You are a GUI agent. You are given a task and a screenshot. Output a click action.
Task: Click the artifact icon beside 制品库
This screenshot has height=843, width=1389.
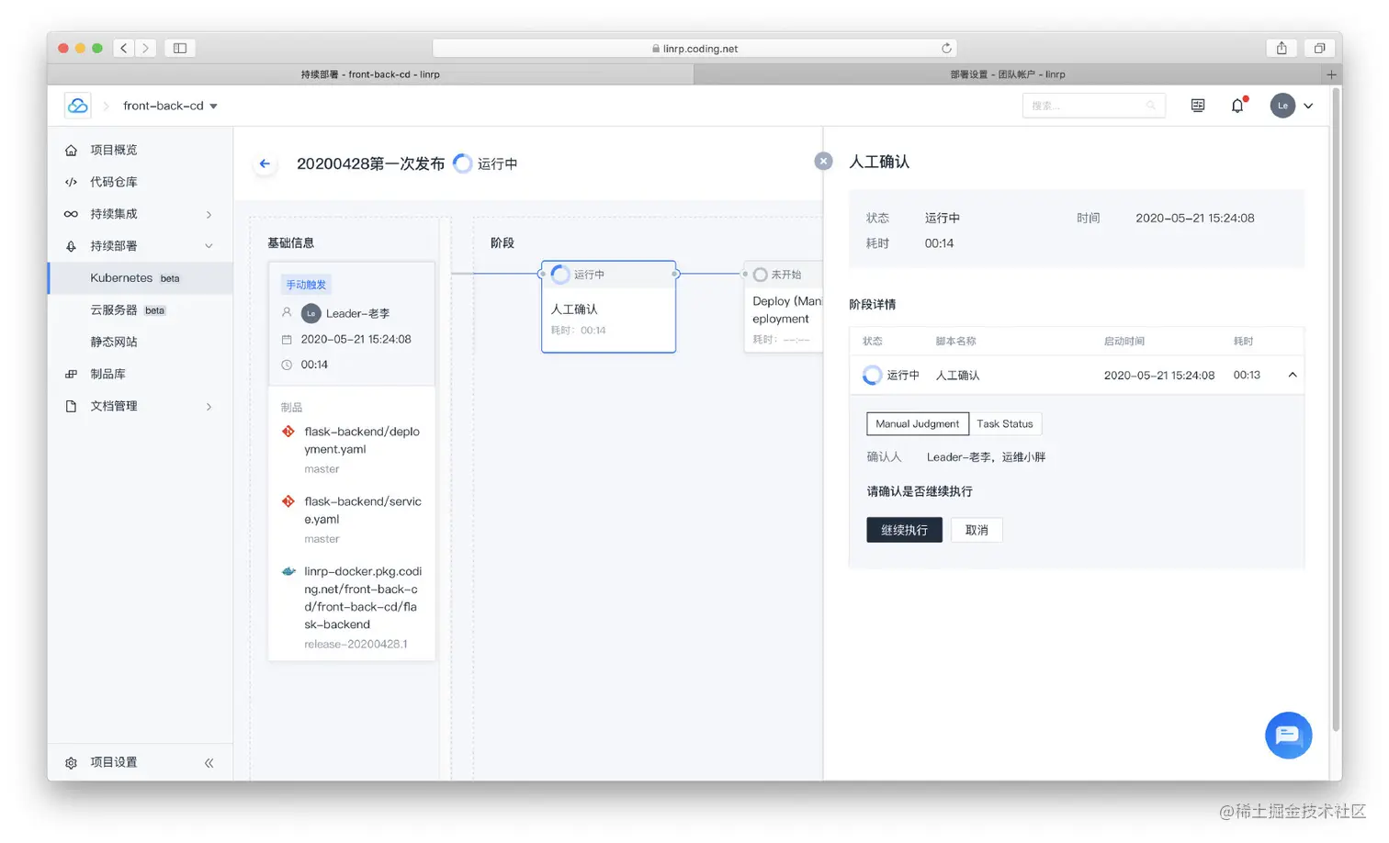(71, 374)
